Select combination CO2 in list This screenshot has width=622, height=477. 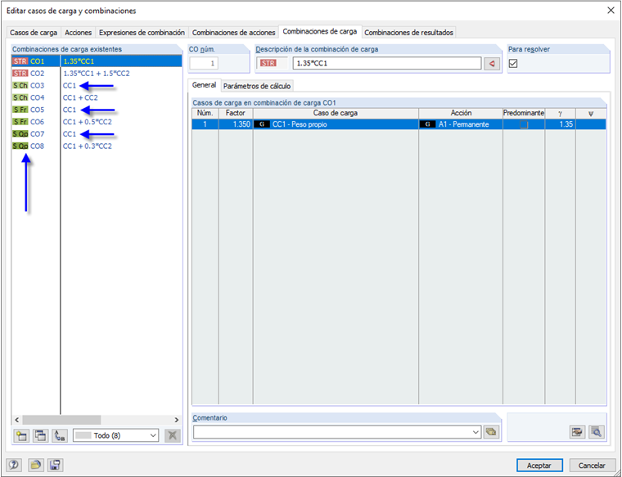pyautogui.click(x=97, y=74)
